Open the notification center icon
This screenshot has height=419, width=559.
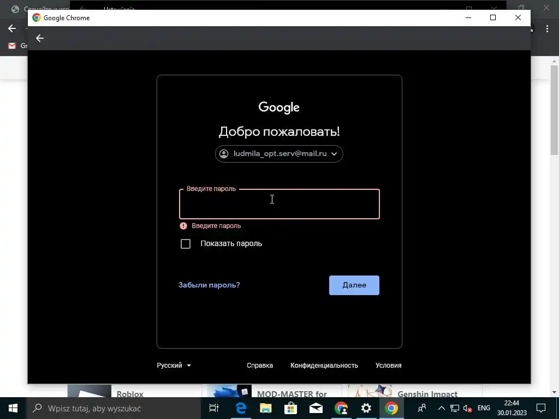pos(541,408)
